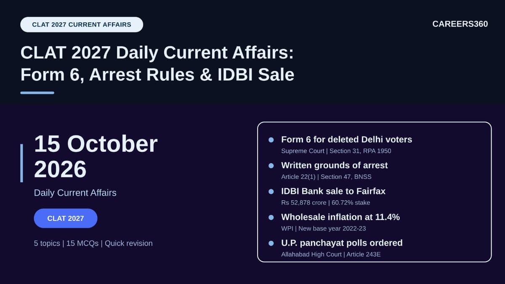Select the bullet beside Wholesale inflation

coord(271,218)
